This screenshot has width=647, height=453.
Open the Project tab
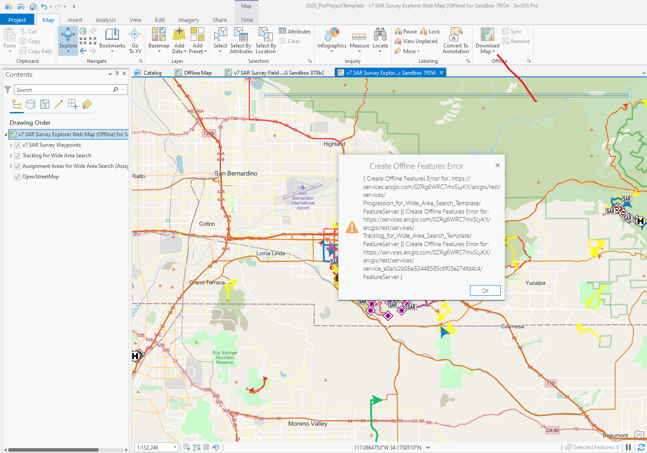[17, 20]
